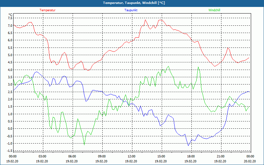Click the 3,0 y-axis value

(x=10, y=84)
